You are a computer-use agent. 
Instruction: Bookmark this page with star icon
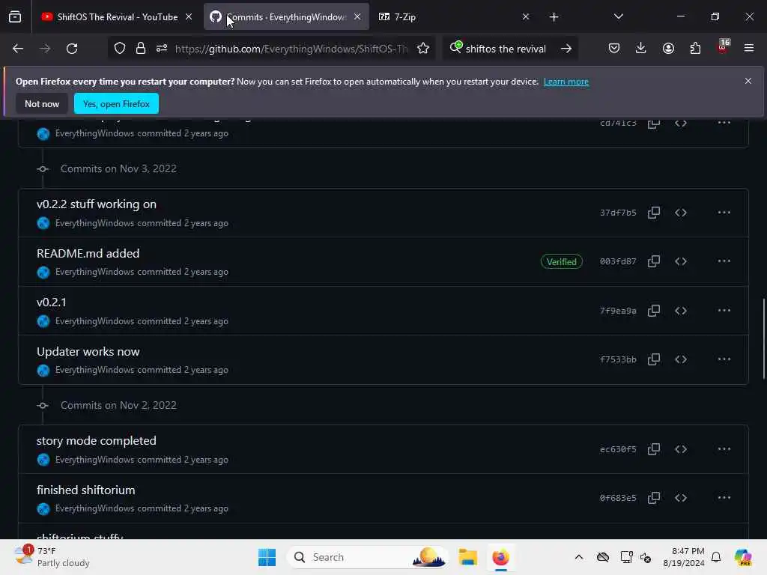click(x=423, y=49)
